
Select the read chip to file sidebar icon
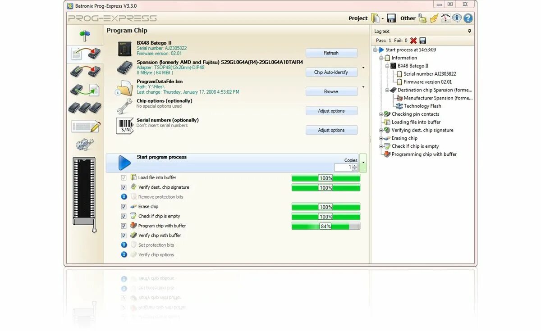[85, 90]
